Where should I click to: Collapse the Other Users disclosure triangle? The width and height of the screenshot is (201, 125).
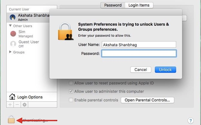(10, 26)
